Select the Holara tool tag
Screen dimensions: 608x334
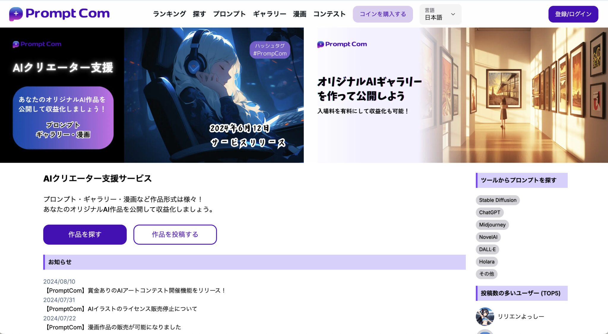(487, 262)
